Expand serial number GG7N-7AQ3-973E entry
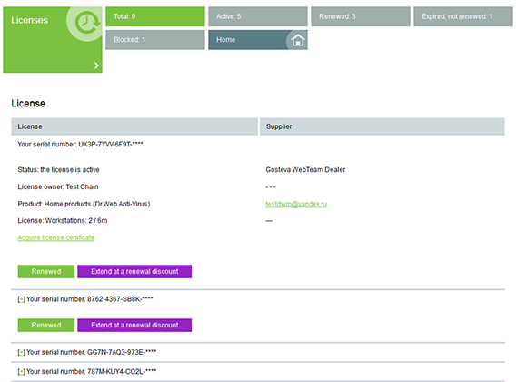 22,352
